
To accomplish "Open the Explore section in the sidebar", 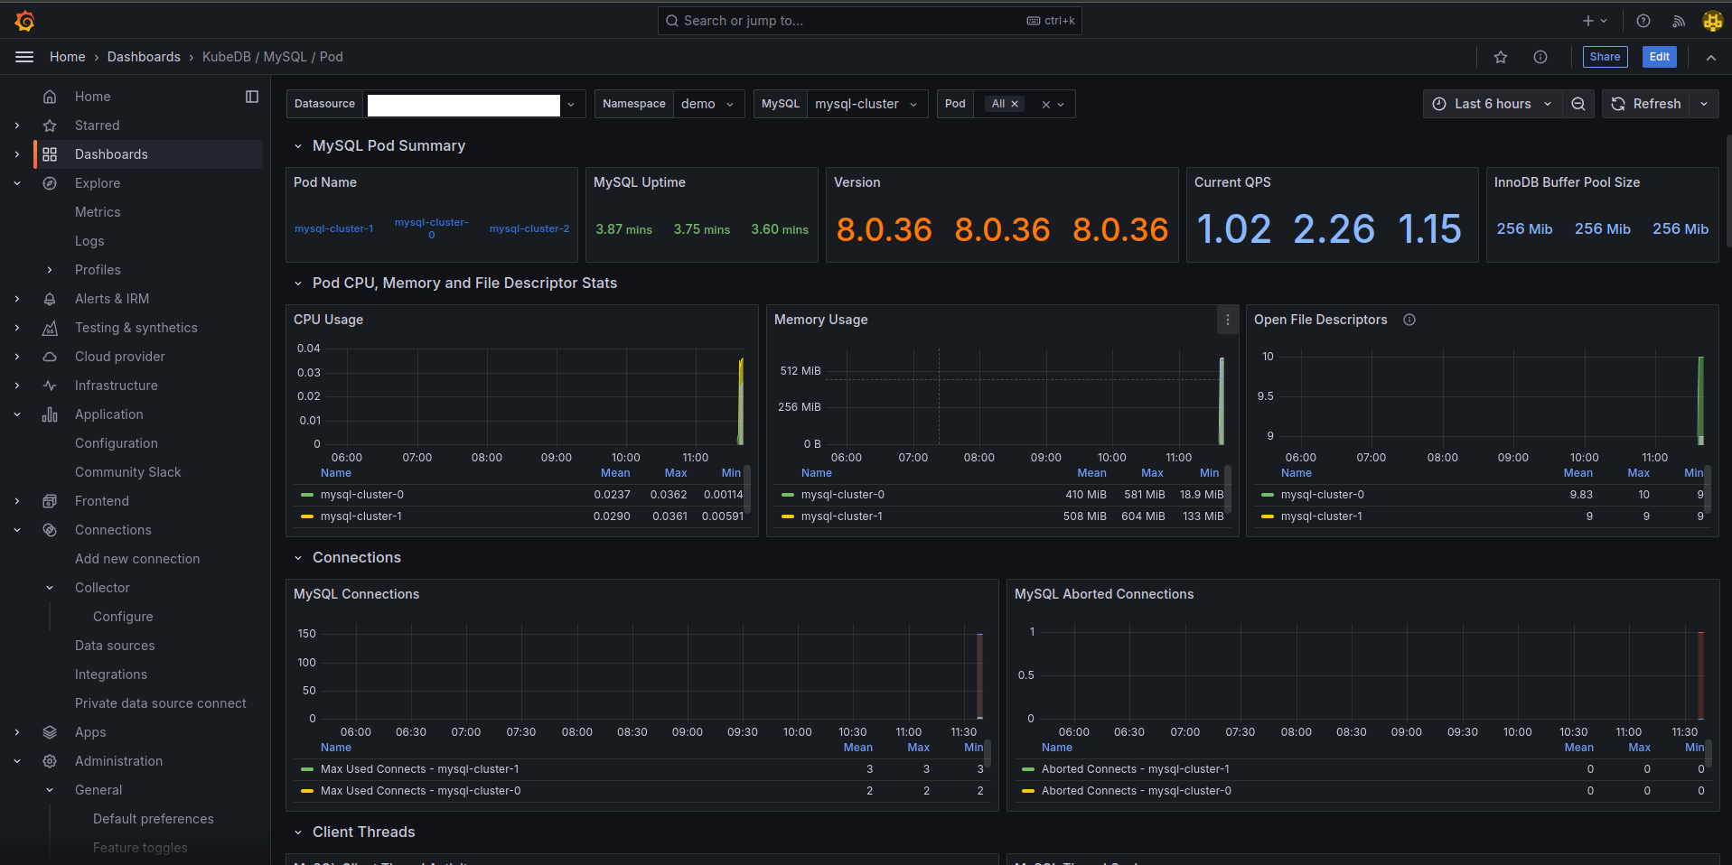I will pos(97,182).
